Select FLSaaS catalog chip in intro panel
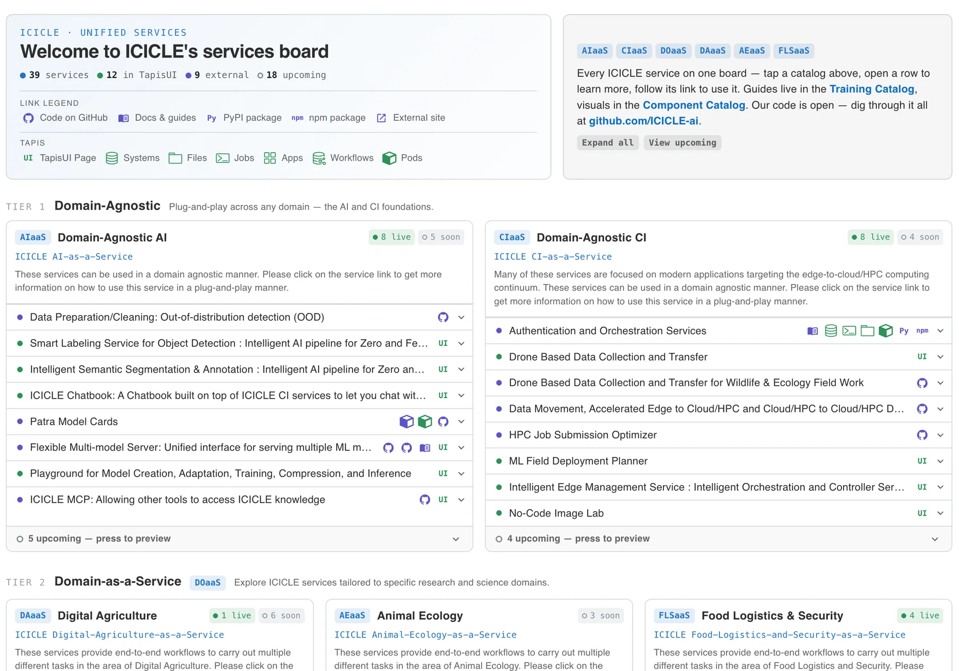Image resolution: width=959 pixels, height=671 pixels. coord(794,51)
